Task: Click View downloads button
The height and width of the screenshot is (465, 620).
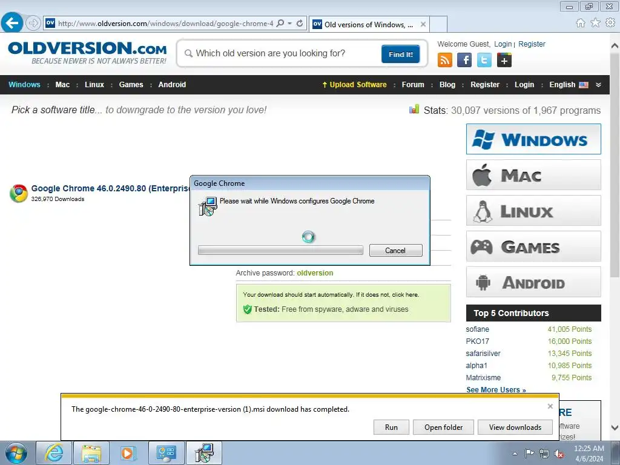Action: tap(515, 427)
